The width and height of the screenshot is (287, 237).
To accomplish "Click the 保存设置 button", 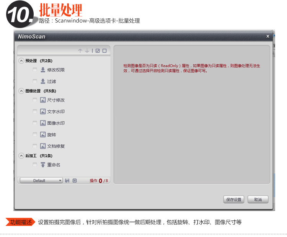I will tap(233, 199).
